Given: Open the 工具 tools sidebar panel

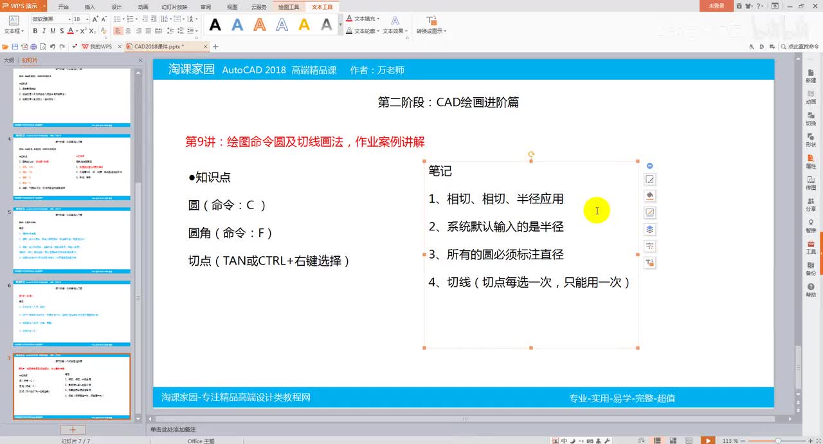Looking at the screenshot, I should click(811, 246).
